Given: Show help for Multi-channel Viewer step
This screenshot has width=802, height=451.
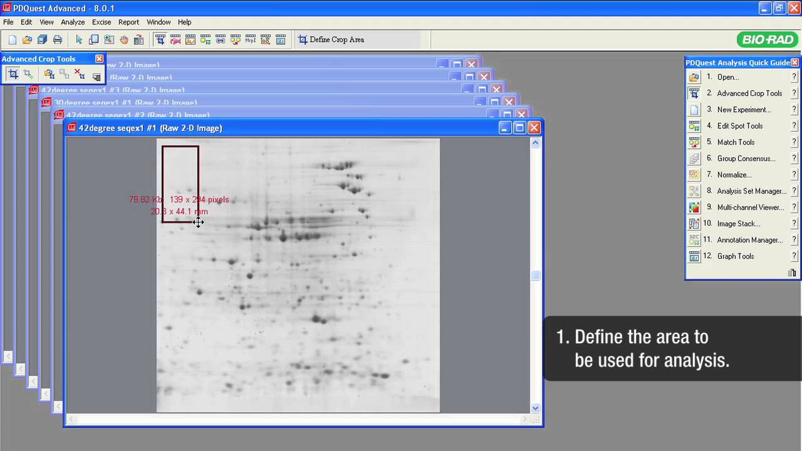Looking at the screenshot, I should pyautogui.click(x=794, y=207).
